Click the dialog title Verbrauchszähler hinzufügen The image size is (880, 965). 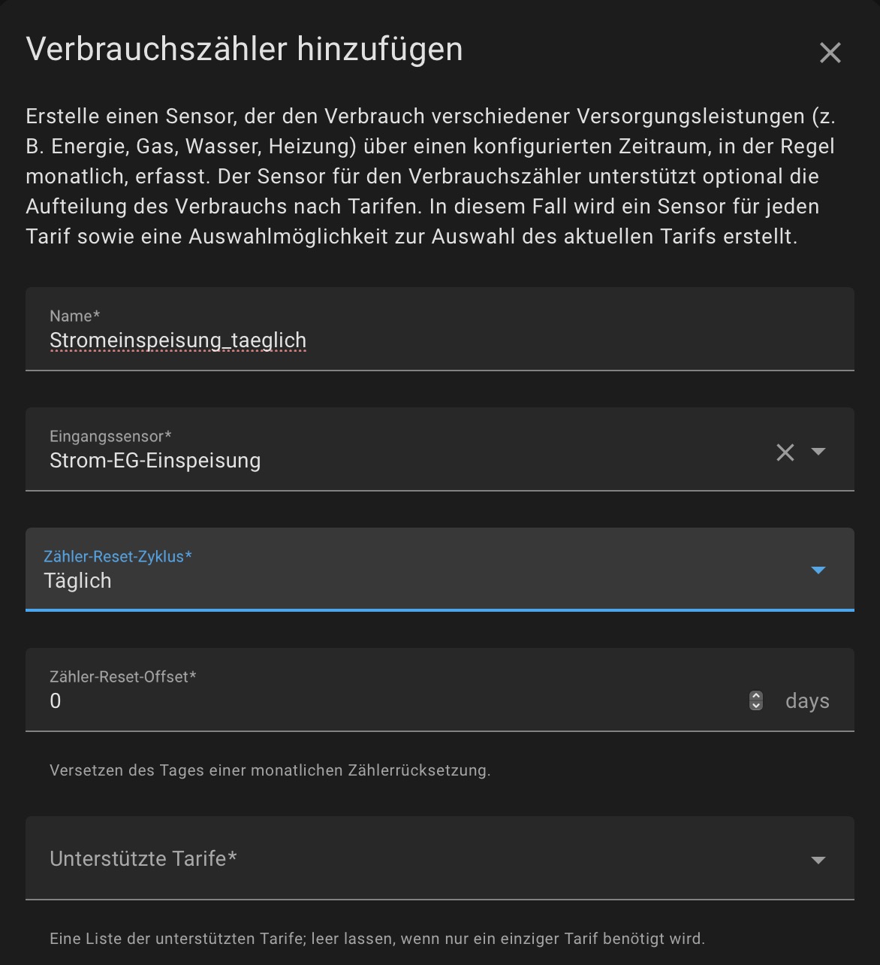click(245, 50)
